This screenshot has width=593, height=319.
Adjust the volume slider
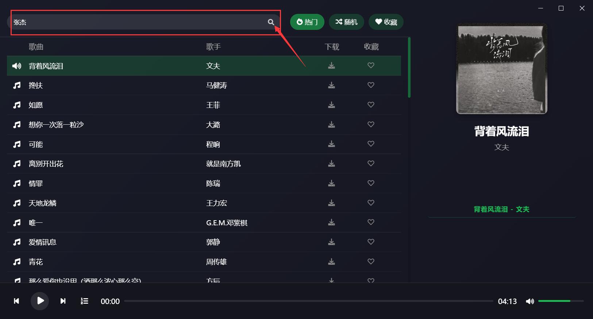[555, 301]
